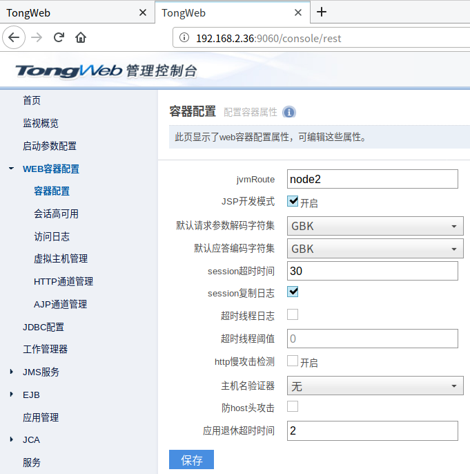Click the 超时线程阈值 input field
This screenshot has height=474, width=470.
[373, 339]
